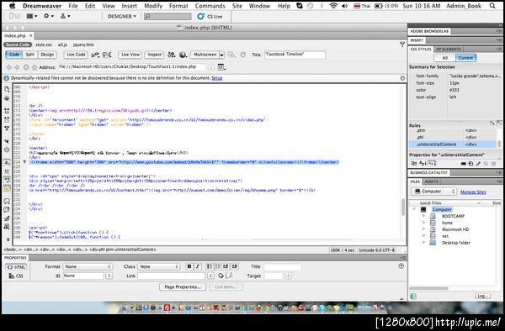This screenshot has height=331, width=505.
Task: Click the Attach Style Sheet link icon
Action: pos(464,164)
